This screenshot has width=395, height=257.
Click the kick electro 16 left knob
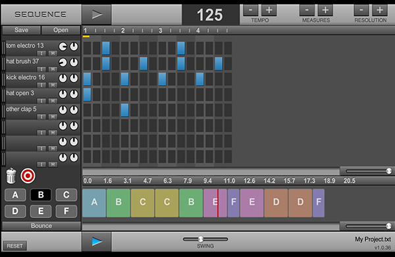[63, 78]
